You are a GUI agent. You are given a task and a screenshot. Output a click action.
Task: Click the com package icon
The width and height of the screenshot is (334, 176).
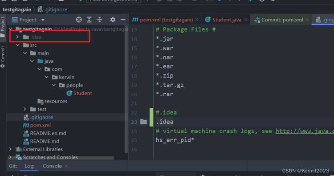pyautogui.click(x=47, y=69)
